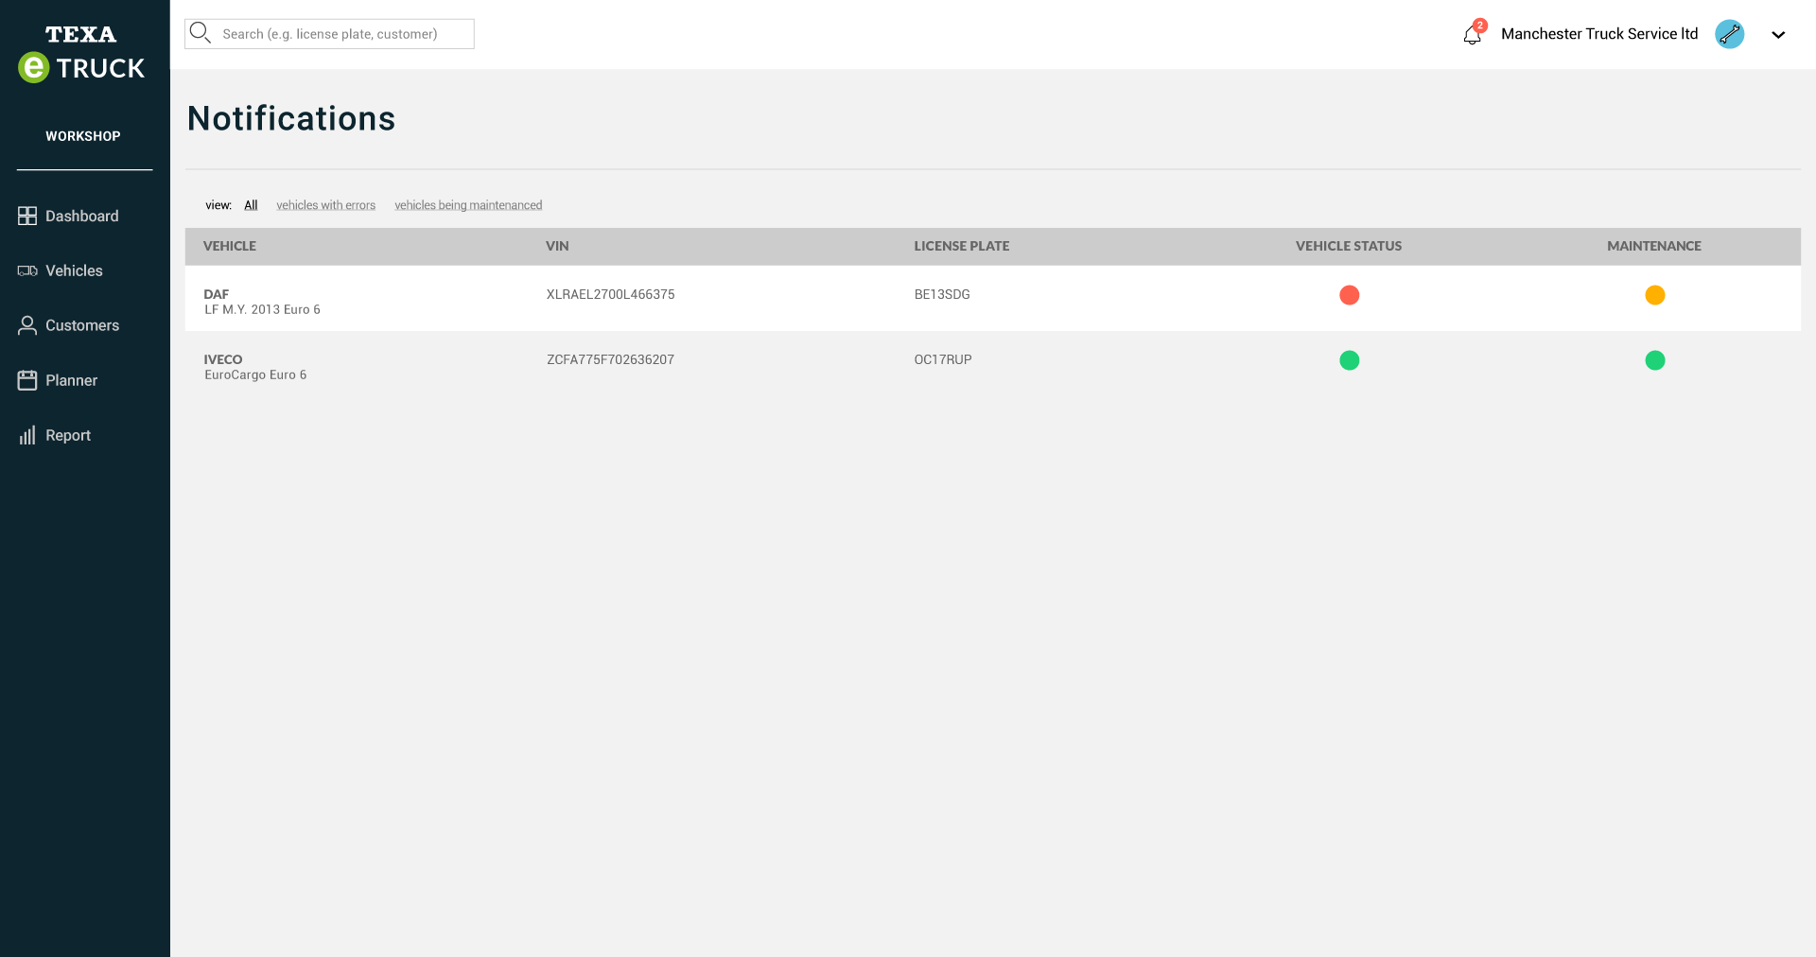Open Report menu item

[x=68, y=435]
